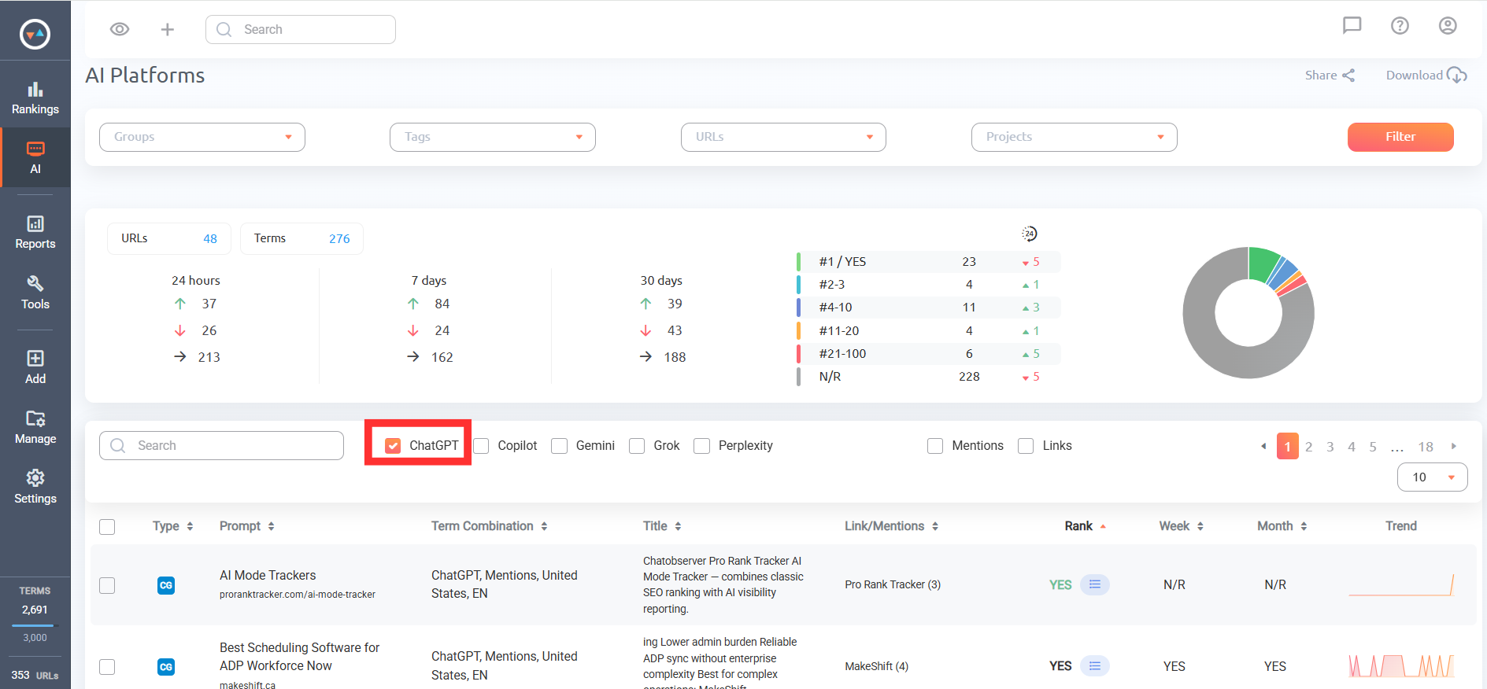Click the terms usage progress bar in sidebar
The height and width of the screenshot is (689, 1487).
pos(35,625)
